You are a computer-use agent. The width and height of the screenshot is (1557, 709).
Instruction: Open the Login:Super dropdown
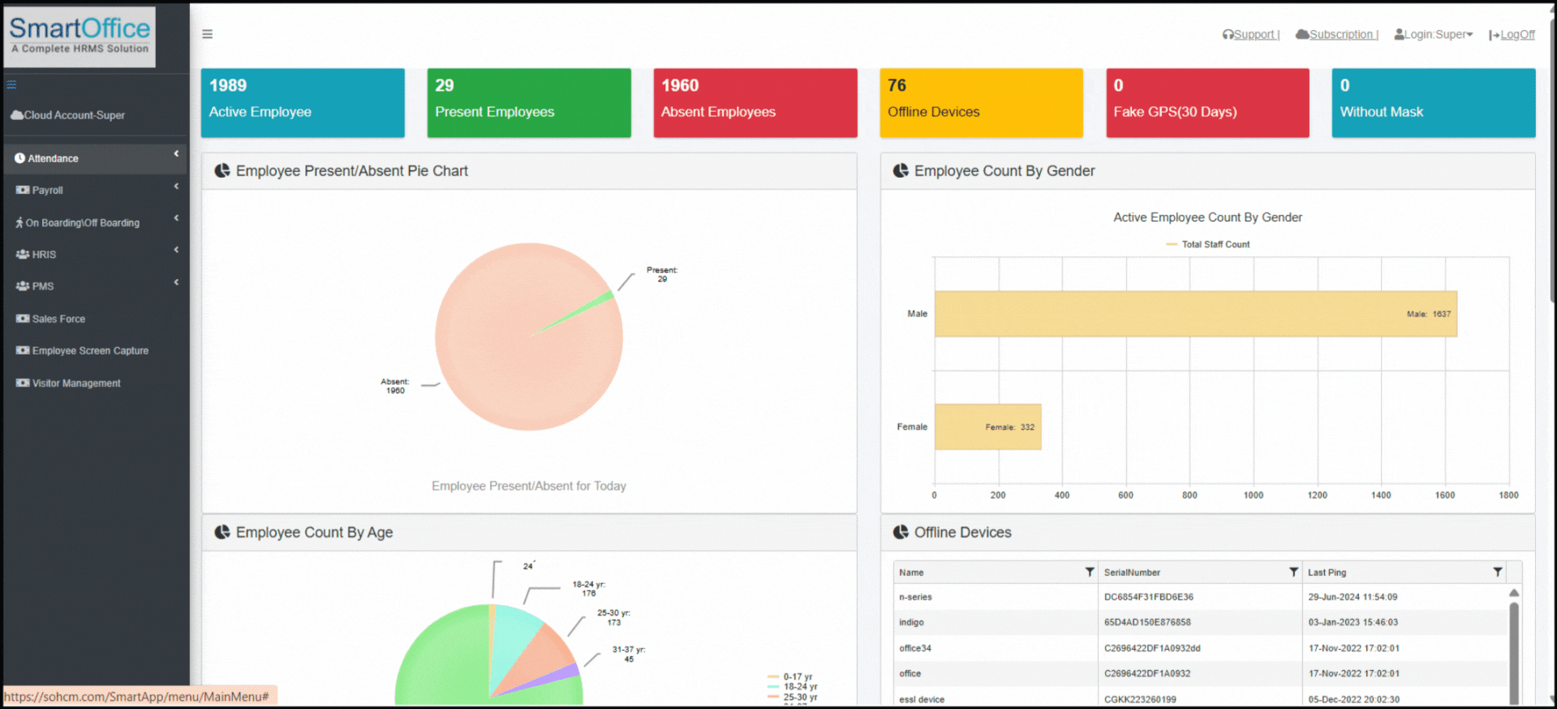click(x=1434, y=34)
